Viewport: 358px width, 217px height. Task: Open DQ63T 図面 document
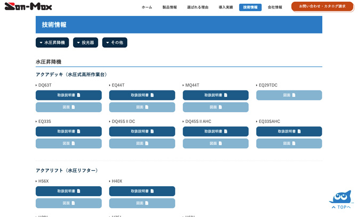(x=69, y=107)
